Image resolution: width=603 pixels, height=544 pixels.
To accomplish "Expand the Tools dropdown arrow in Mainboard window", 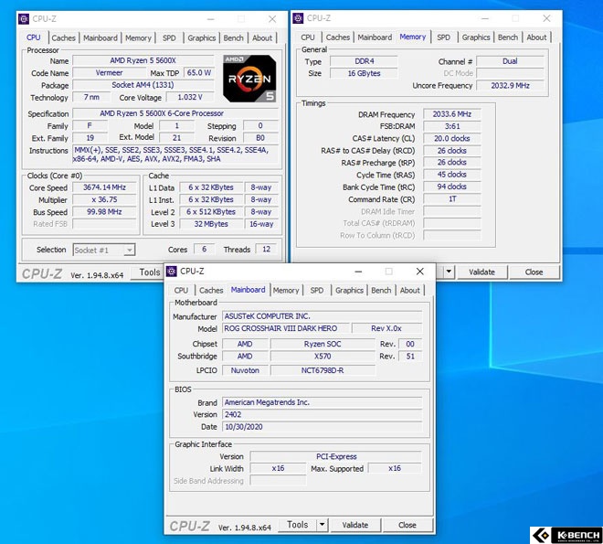I will click(x=323, y=525).
